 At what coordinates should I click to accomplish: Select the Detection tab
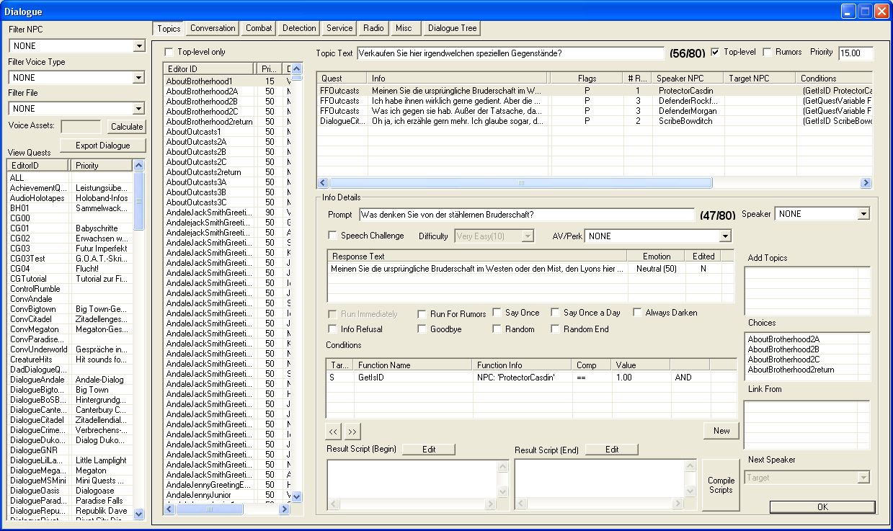pos(299,28)
